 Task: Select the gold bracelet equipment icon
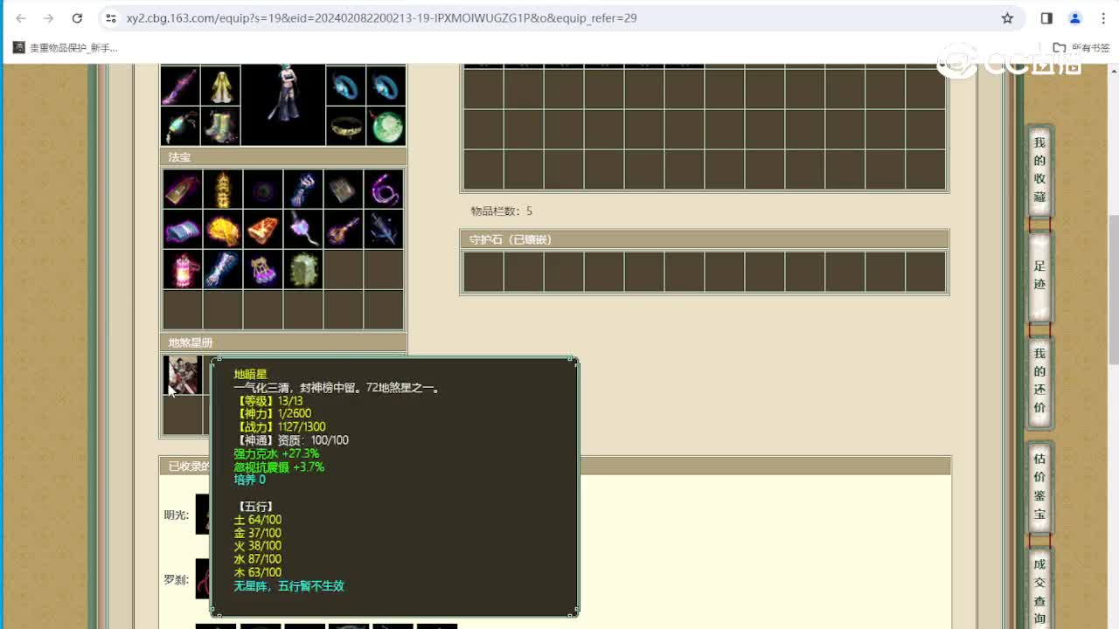pos(345,126)
